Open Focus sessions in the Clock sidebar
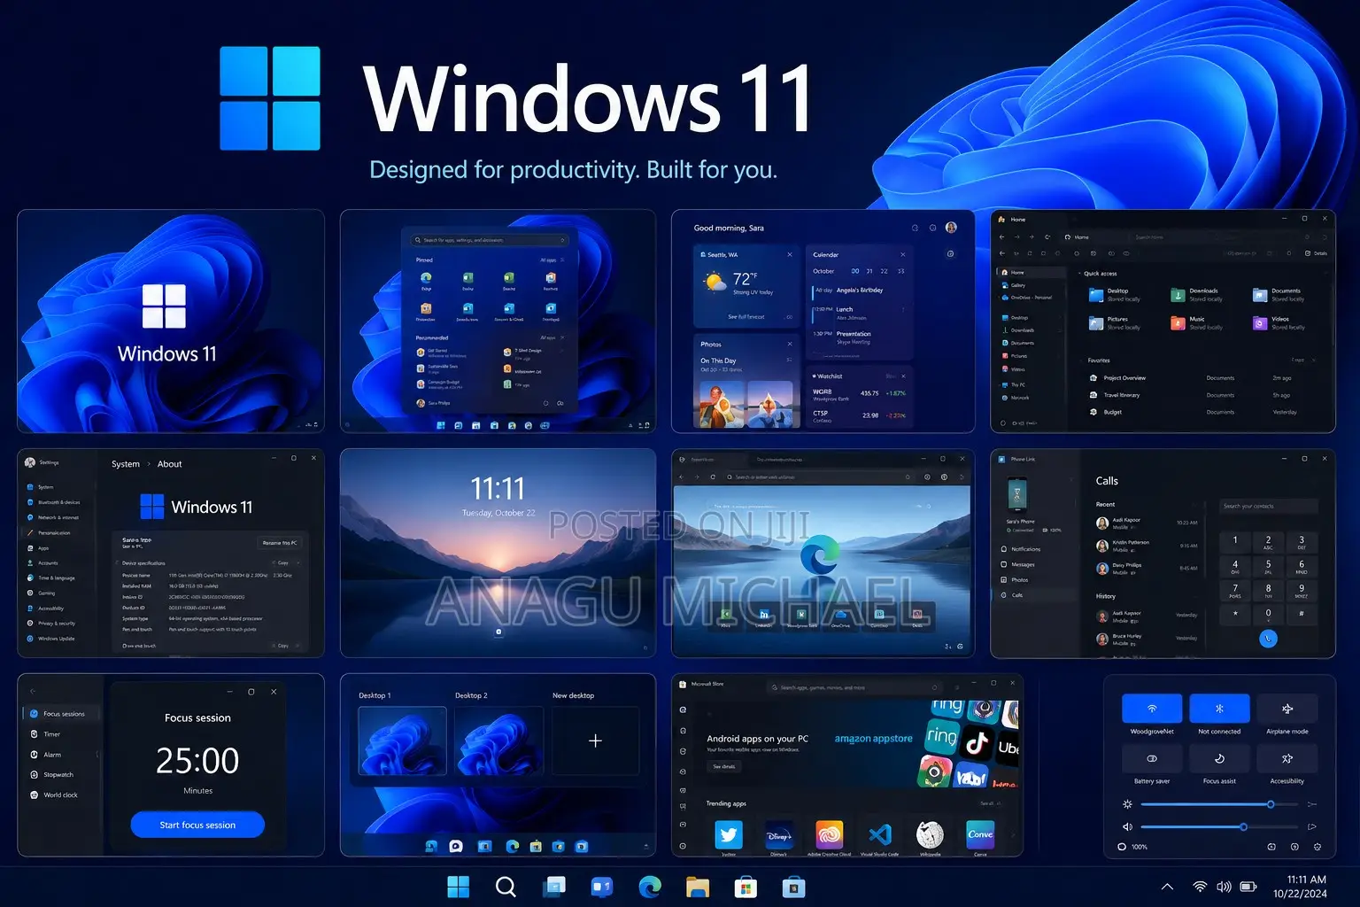1360x907 pixels. (59, 714)
